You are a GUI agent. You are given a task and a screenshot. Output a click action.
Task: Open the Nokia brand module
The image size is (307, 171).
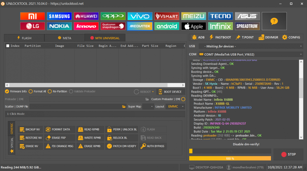click(59, 26)
